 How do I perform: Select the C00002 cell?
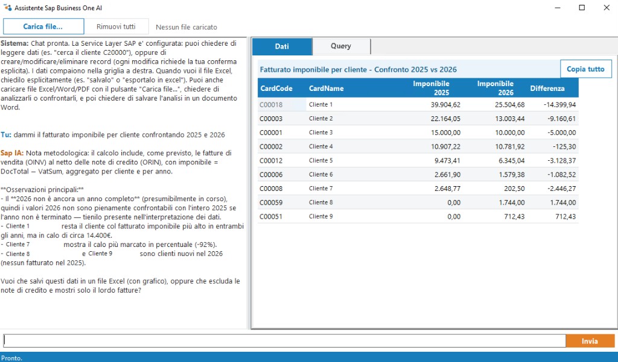tap(282, 146)
